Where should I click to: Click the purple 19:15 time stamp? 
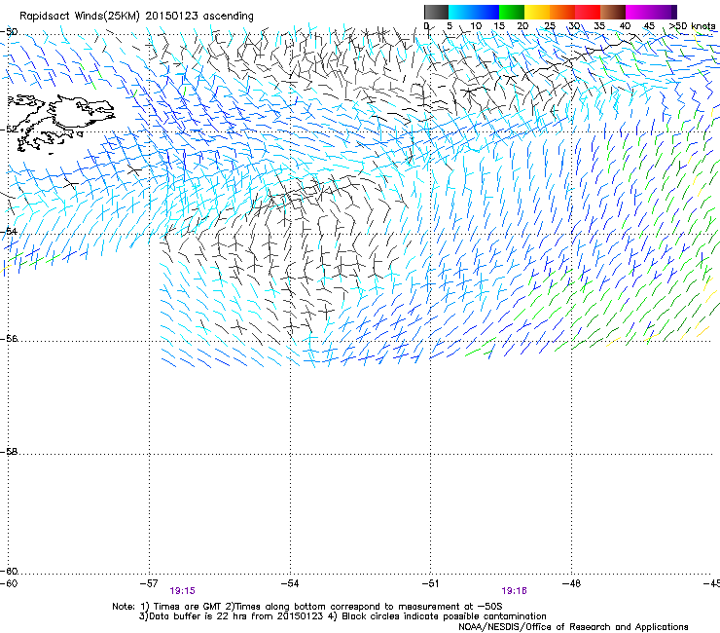click(x=182, y=591)
